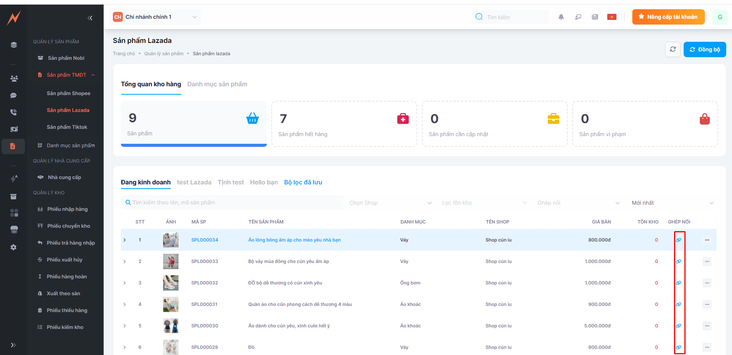Click link icon for product SPL000034
732x355 pixels.
[678, 240]
